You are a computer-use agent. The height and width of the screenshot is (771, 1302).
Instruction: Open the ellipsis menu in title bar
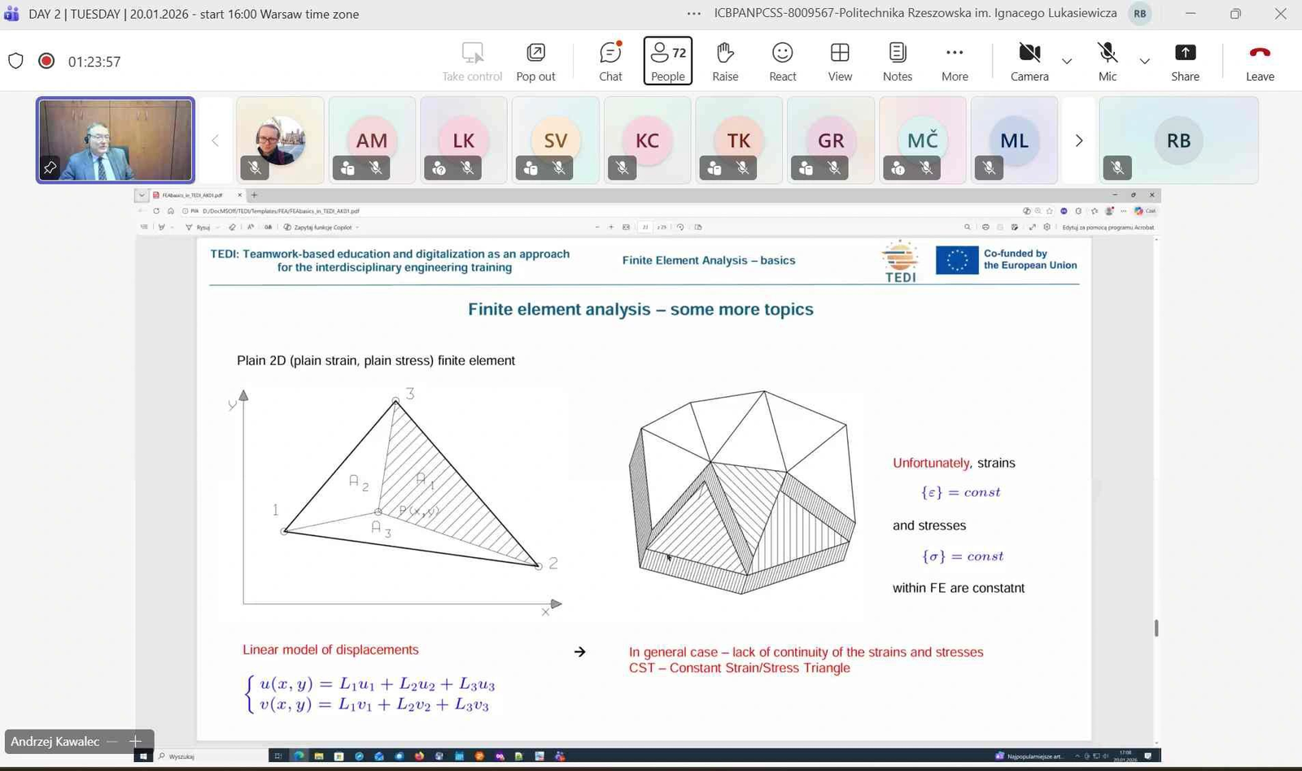coord(693,14)
